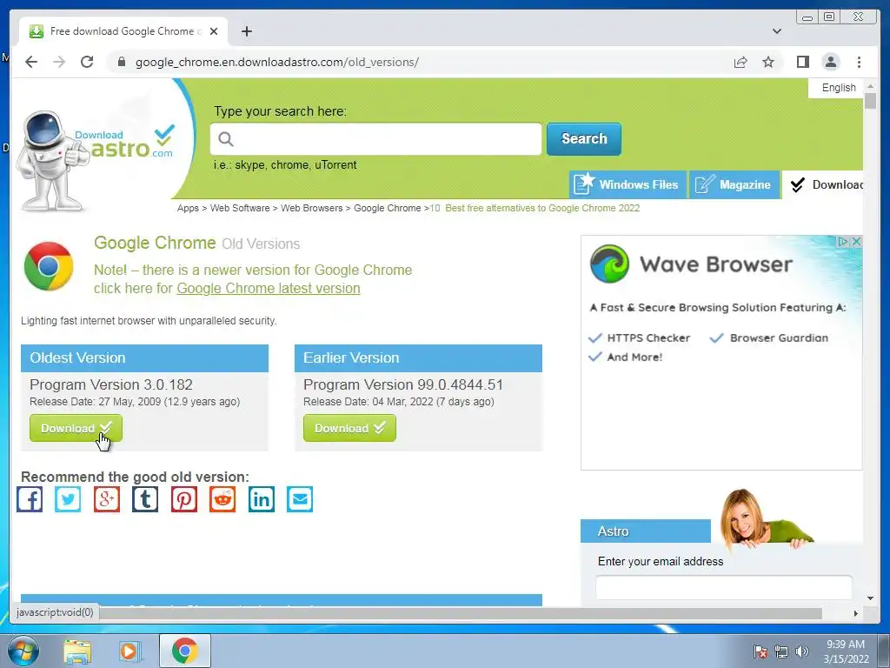This screenshot has width=890, height=668.
Task: Open the English language selector
Action: click(x=839, y=88)
